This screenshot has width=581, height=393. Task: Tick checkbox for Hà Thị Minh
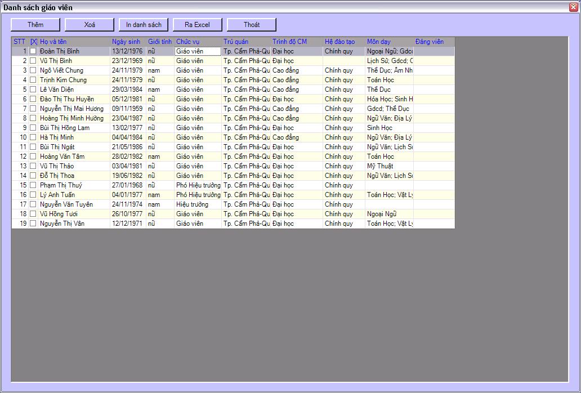click(33, 137)
